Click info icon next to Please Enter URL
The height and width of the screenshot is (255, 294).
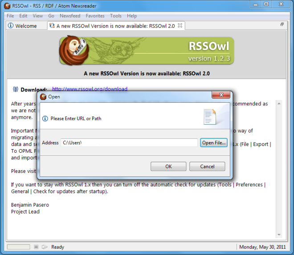[x=45, y=119]
